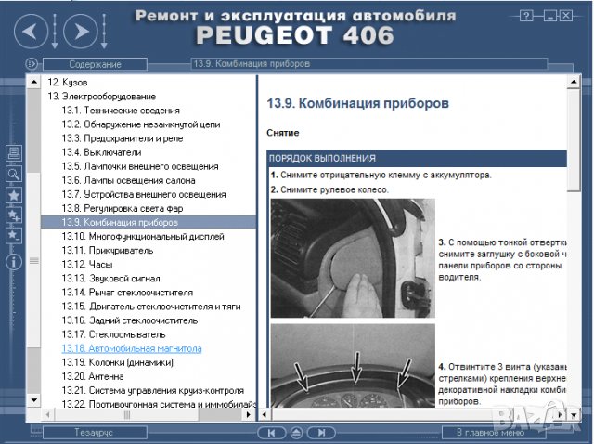Click step 2 Снимите рулевое колесо text

(329, 190)
